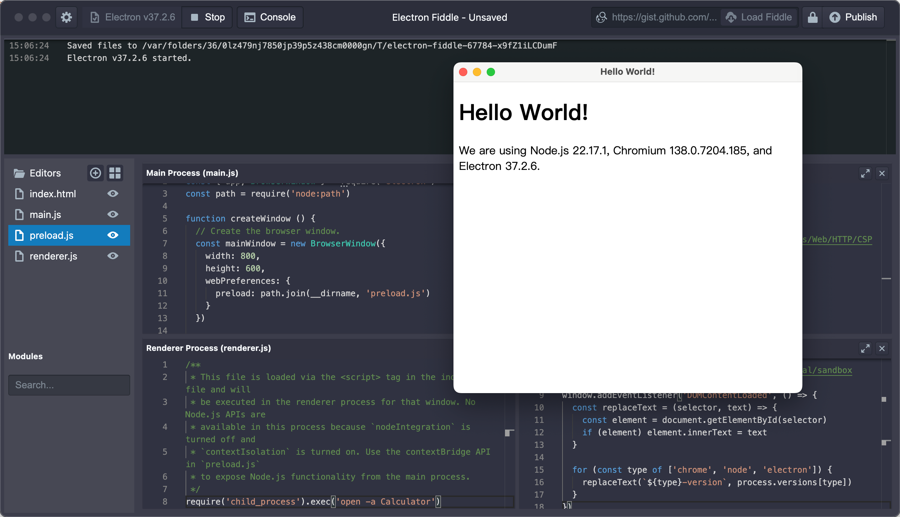
Task: Click the file icon beside preload.js
Action: (19, 235)
